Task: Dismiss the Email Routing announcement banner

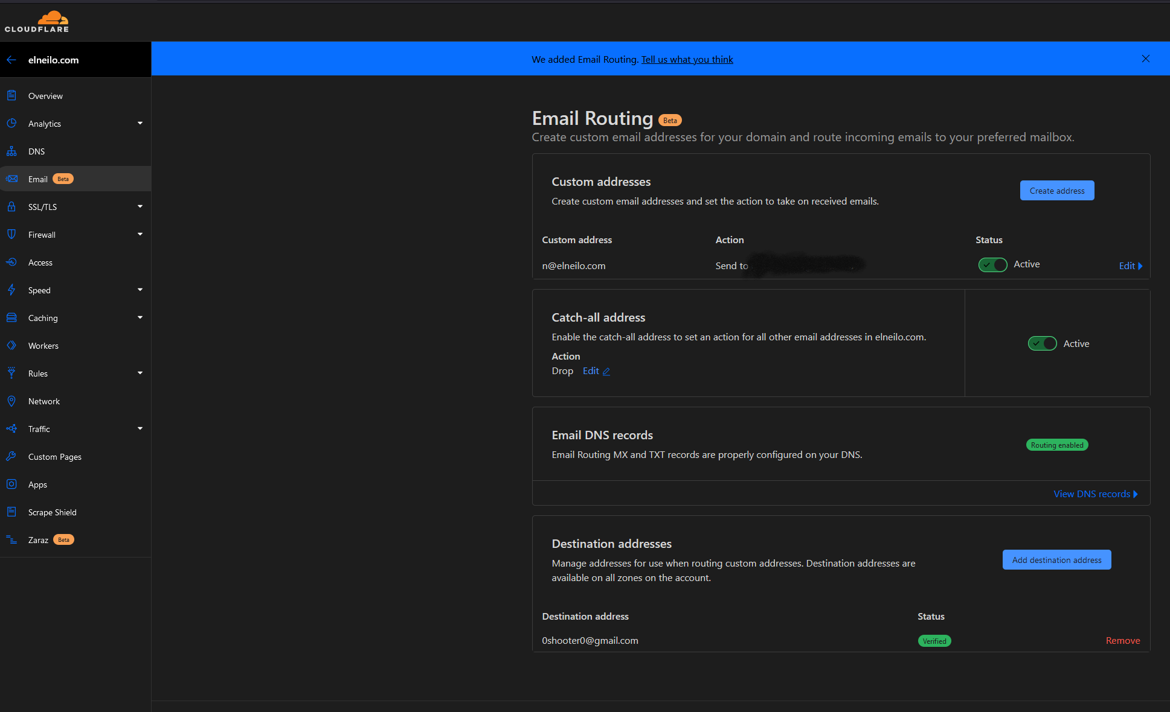Action: point(1145,59)
